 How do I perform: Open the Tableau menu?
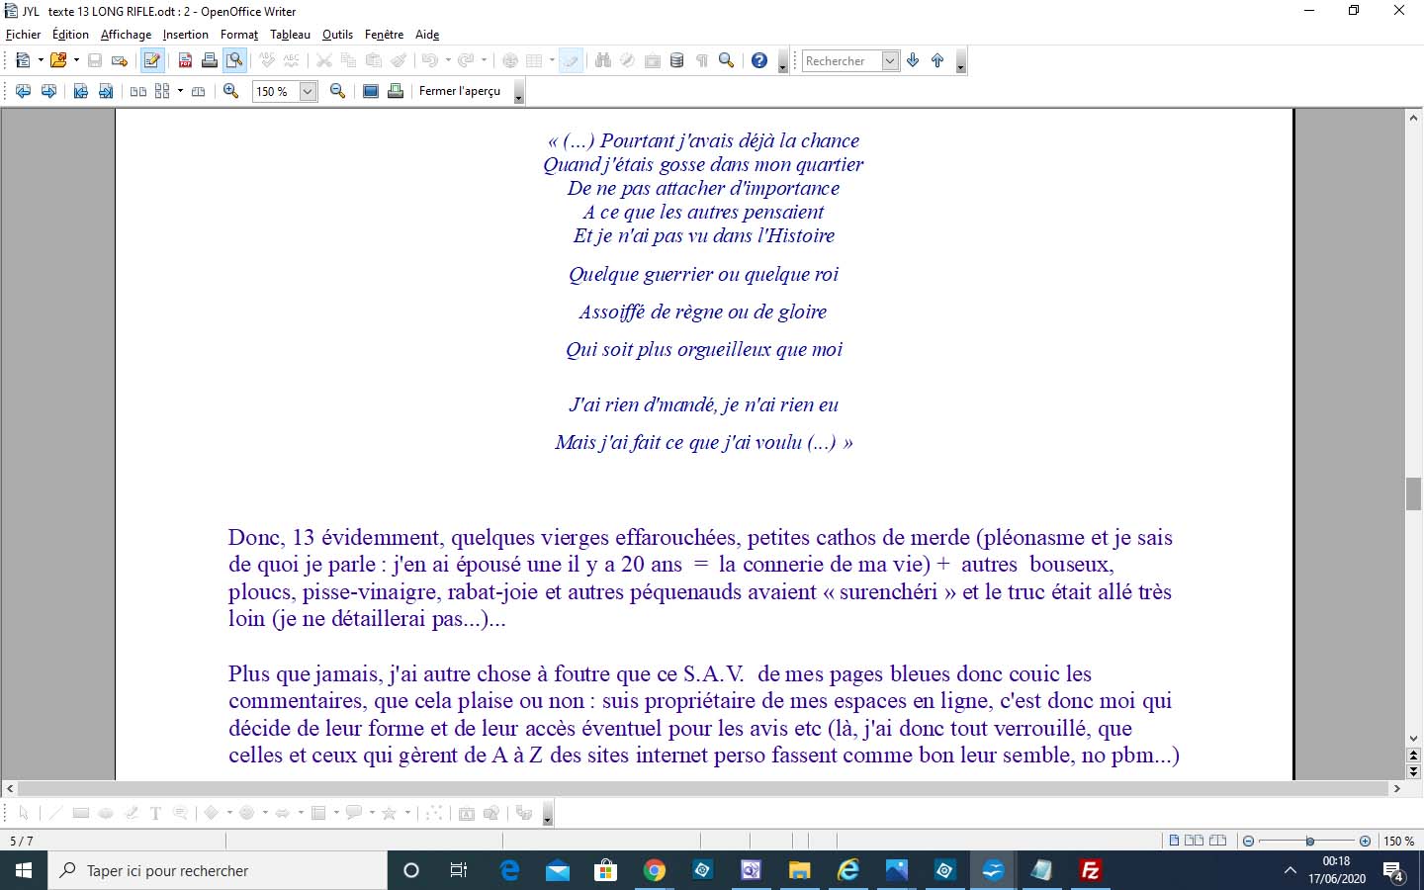click(x=290, y=34)
